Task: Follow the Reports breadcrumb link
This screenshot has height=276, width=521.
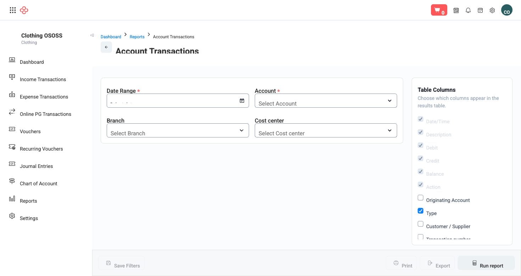Action: pos(137,37)
